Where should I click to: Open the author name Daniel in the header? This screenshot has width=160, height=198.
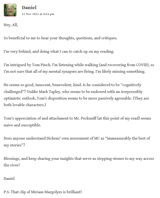tap(29, 8)
